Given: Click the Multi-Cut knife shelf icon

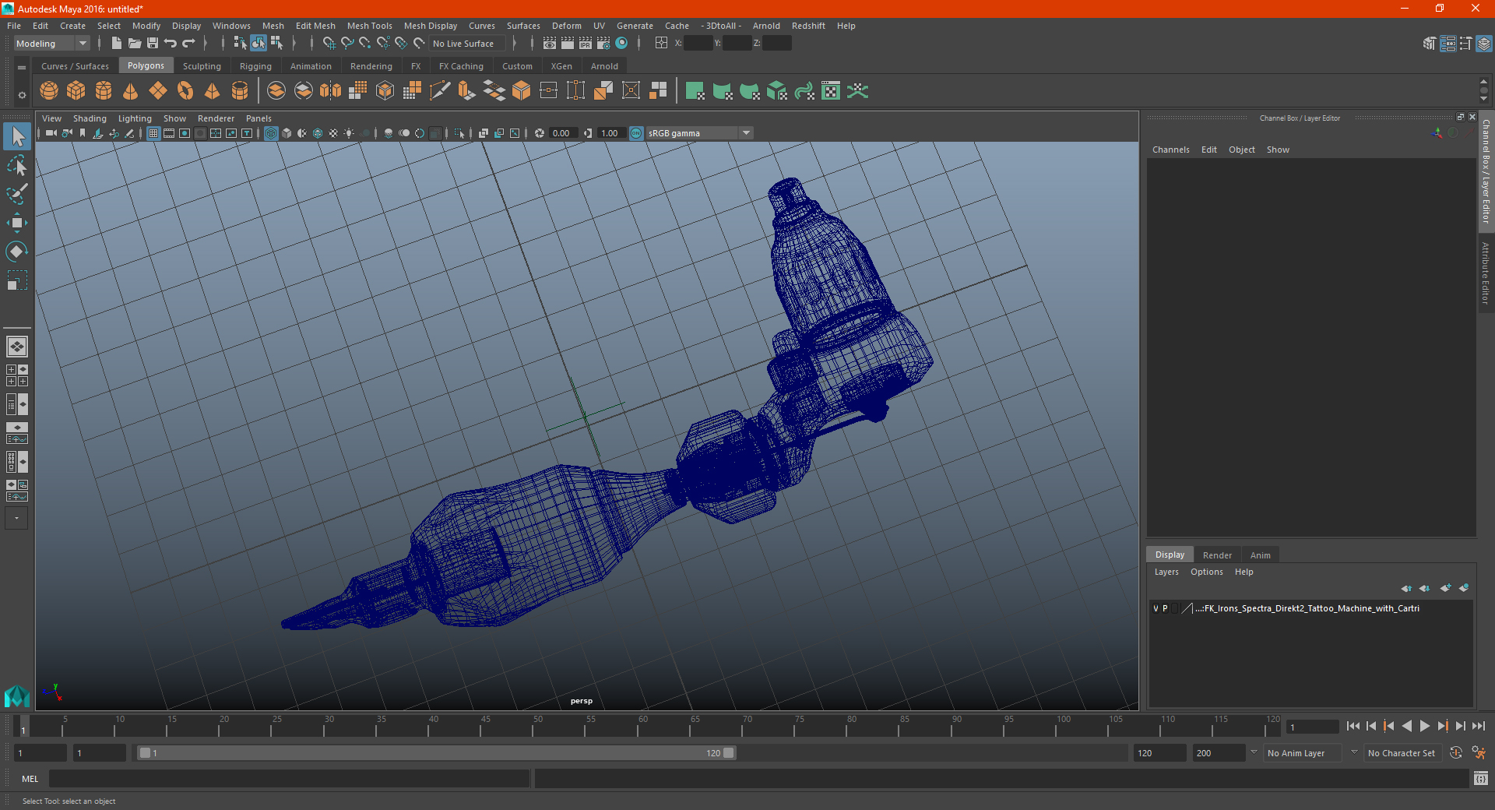Looking at the screenshot, I should pos(440,91).
